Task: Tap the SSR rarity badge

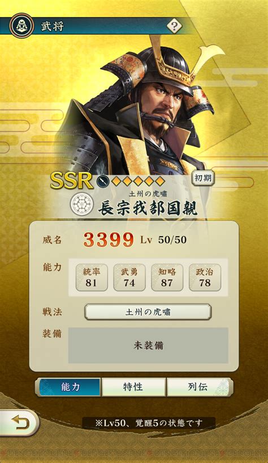Action: coord(72,180)
